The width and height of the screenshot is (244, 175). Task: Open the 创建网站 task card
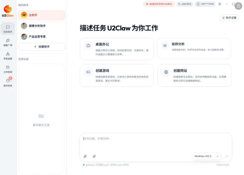(x=194, y=75)
